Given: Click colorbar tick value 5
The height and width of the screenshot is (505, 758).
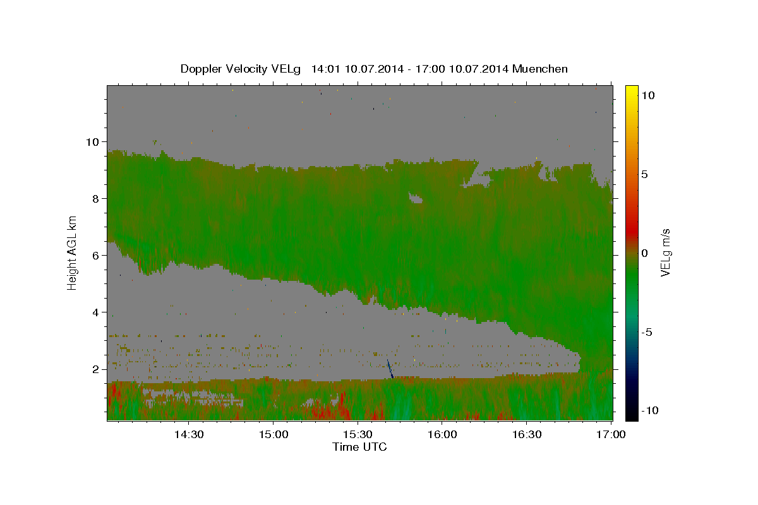Looking at the screenshot, I should pos(644,174).
